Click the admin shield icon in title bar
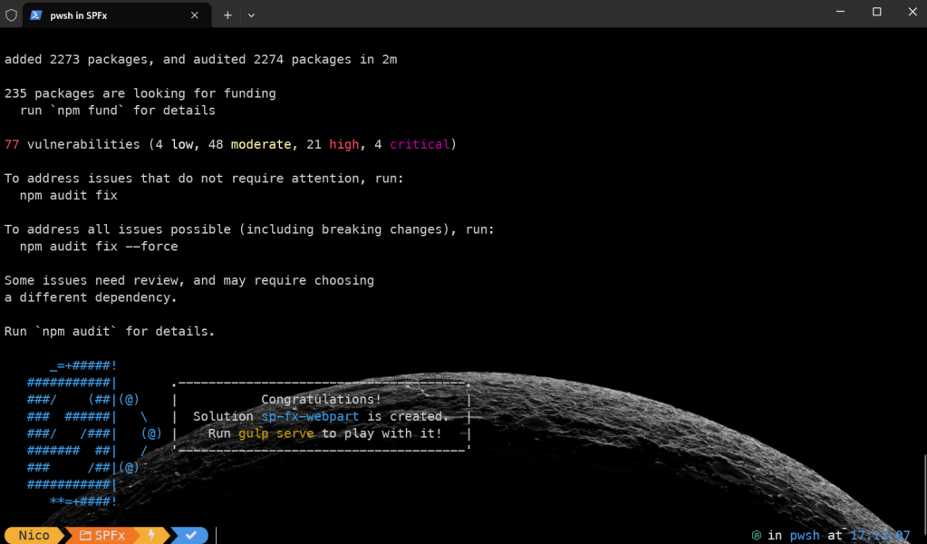The width and height of the screenshot is (927, 544). [x=11, y=15]
